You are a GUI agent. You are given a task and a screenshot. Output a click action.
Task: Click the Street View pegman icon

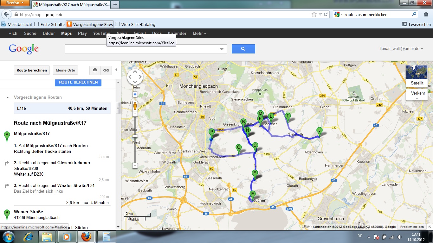(135, 106)
